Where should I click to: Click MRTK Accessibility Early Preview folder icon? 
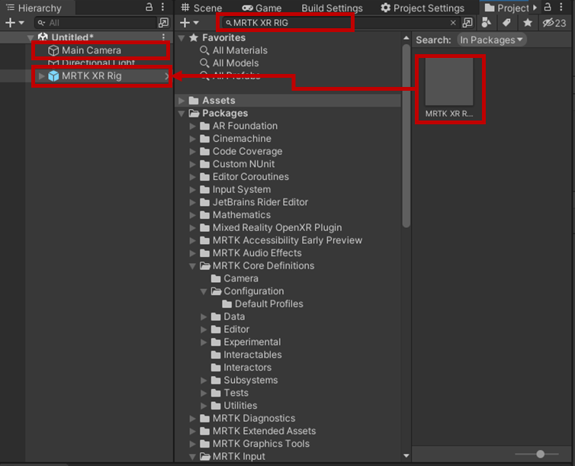[204, 240]
